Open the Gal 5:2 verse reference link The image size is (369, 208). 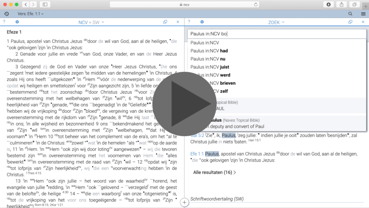[197, 136]
